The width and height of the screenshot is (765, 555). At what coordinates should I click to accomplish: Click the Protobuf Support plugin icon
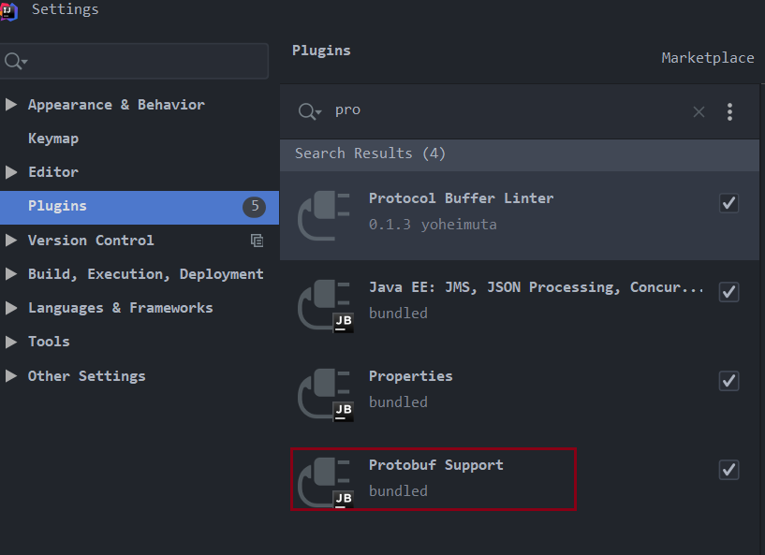pos(324,483)
